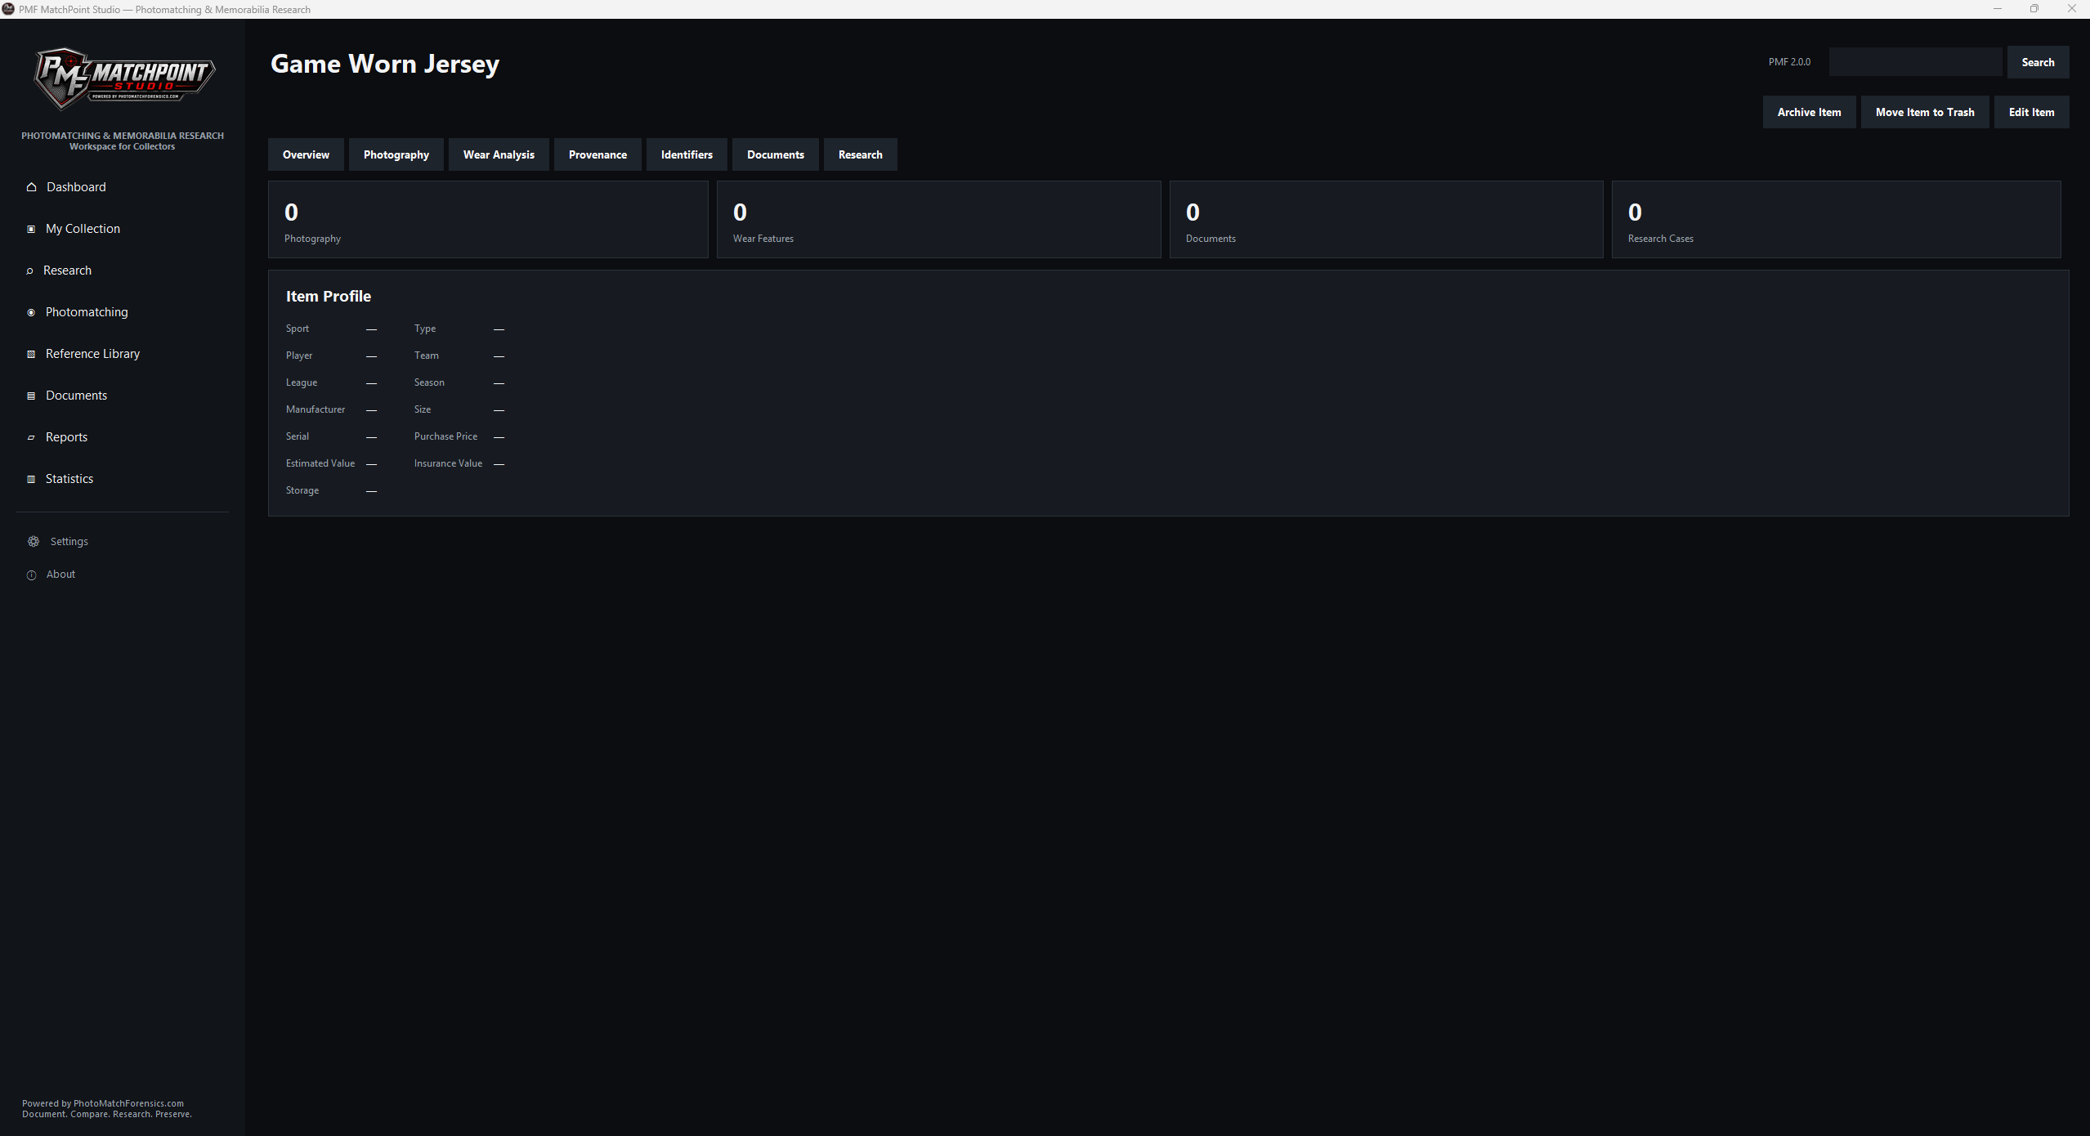Screen dimensions: 2090x1136
Task: Click the Research Cases count card
Action: click(x=1836, y=220)
